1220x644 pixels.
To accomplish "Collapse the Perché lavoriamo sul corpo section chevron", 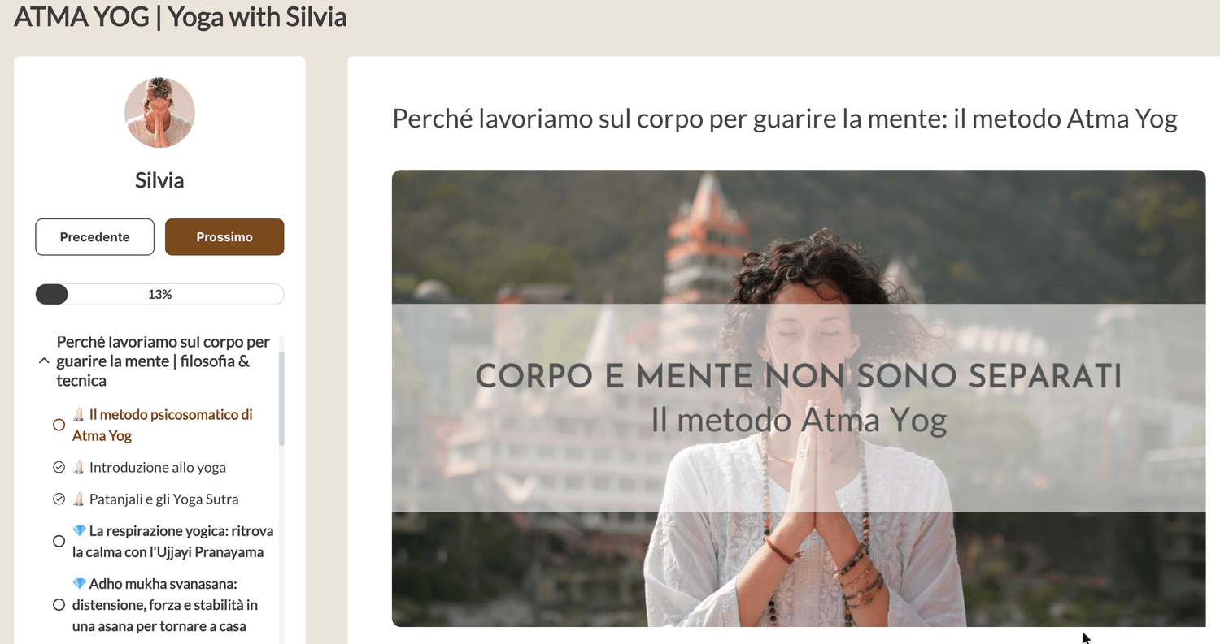I will [44, 361].
